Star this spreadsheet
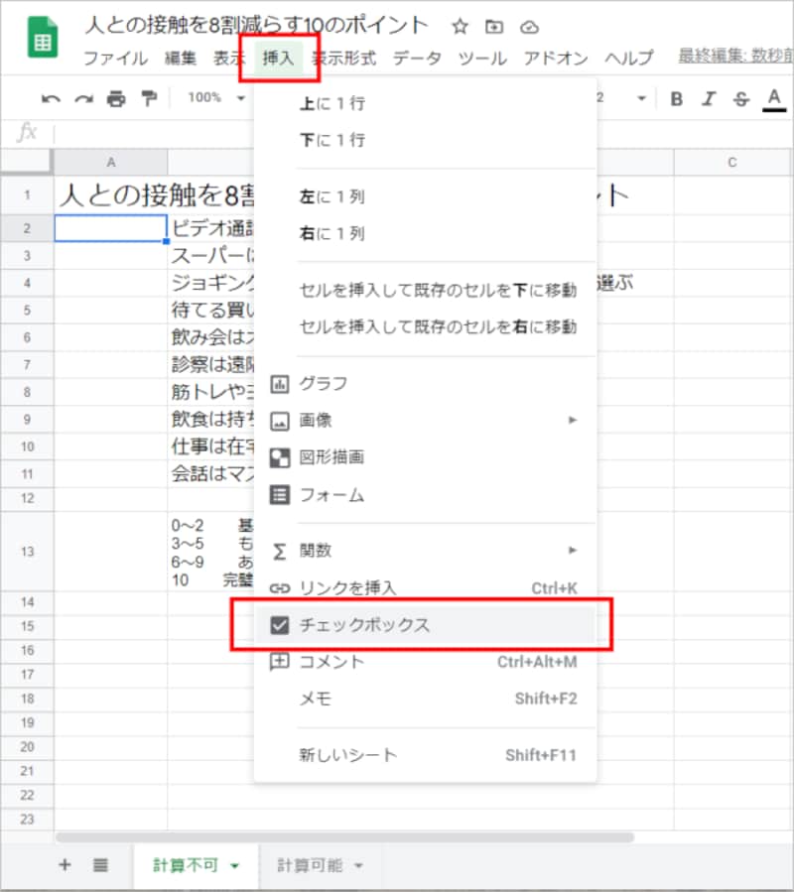 [459, 29]
